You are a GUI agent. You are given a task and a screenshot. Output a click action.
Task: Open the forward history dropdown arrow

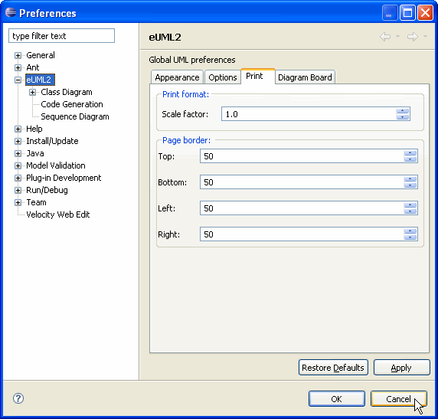pos(425,36)
